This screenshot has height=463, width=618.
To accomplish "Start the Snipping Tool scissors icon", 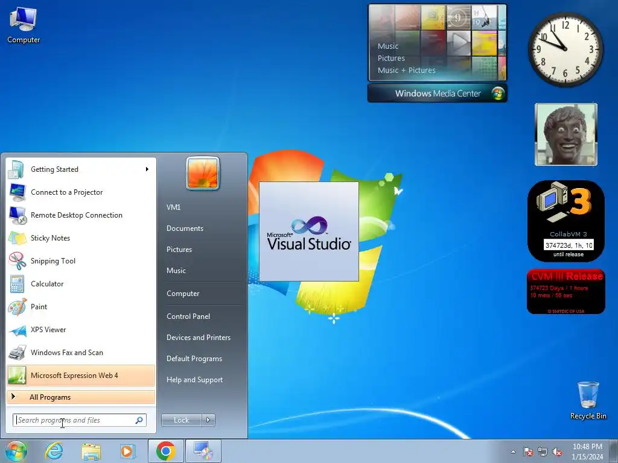I will pos(18,260).
